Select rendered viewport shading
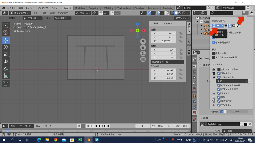 [x=184, y=13]
